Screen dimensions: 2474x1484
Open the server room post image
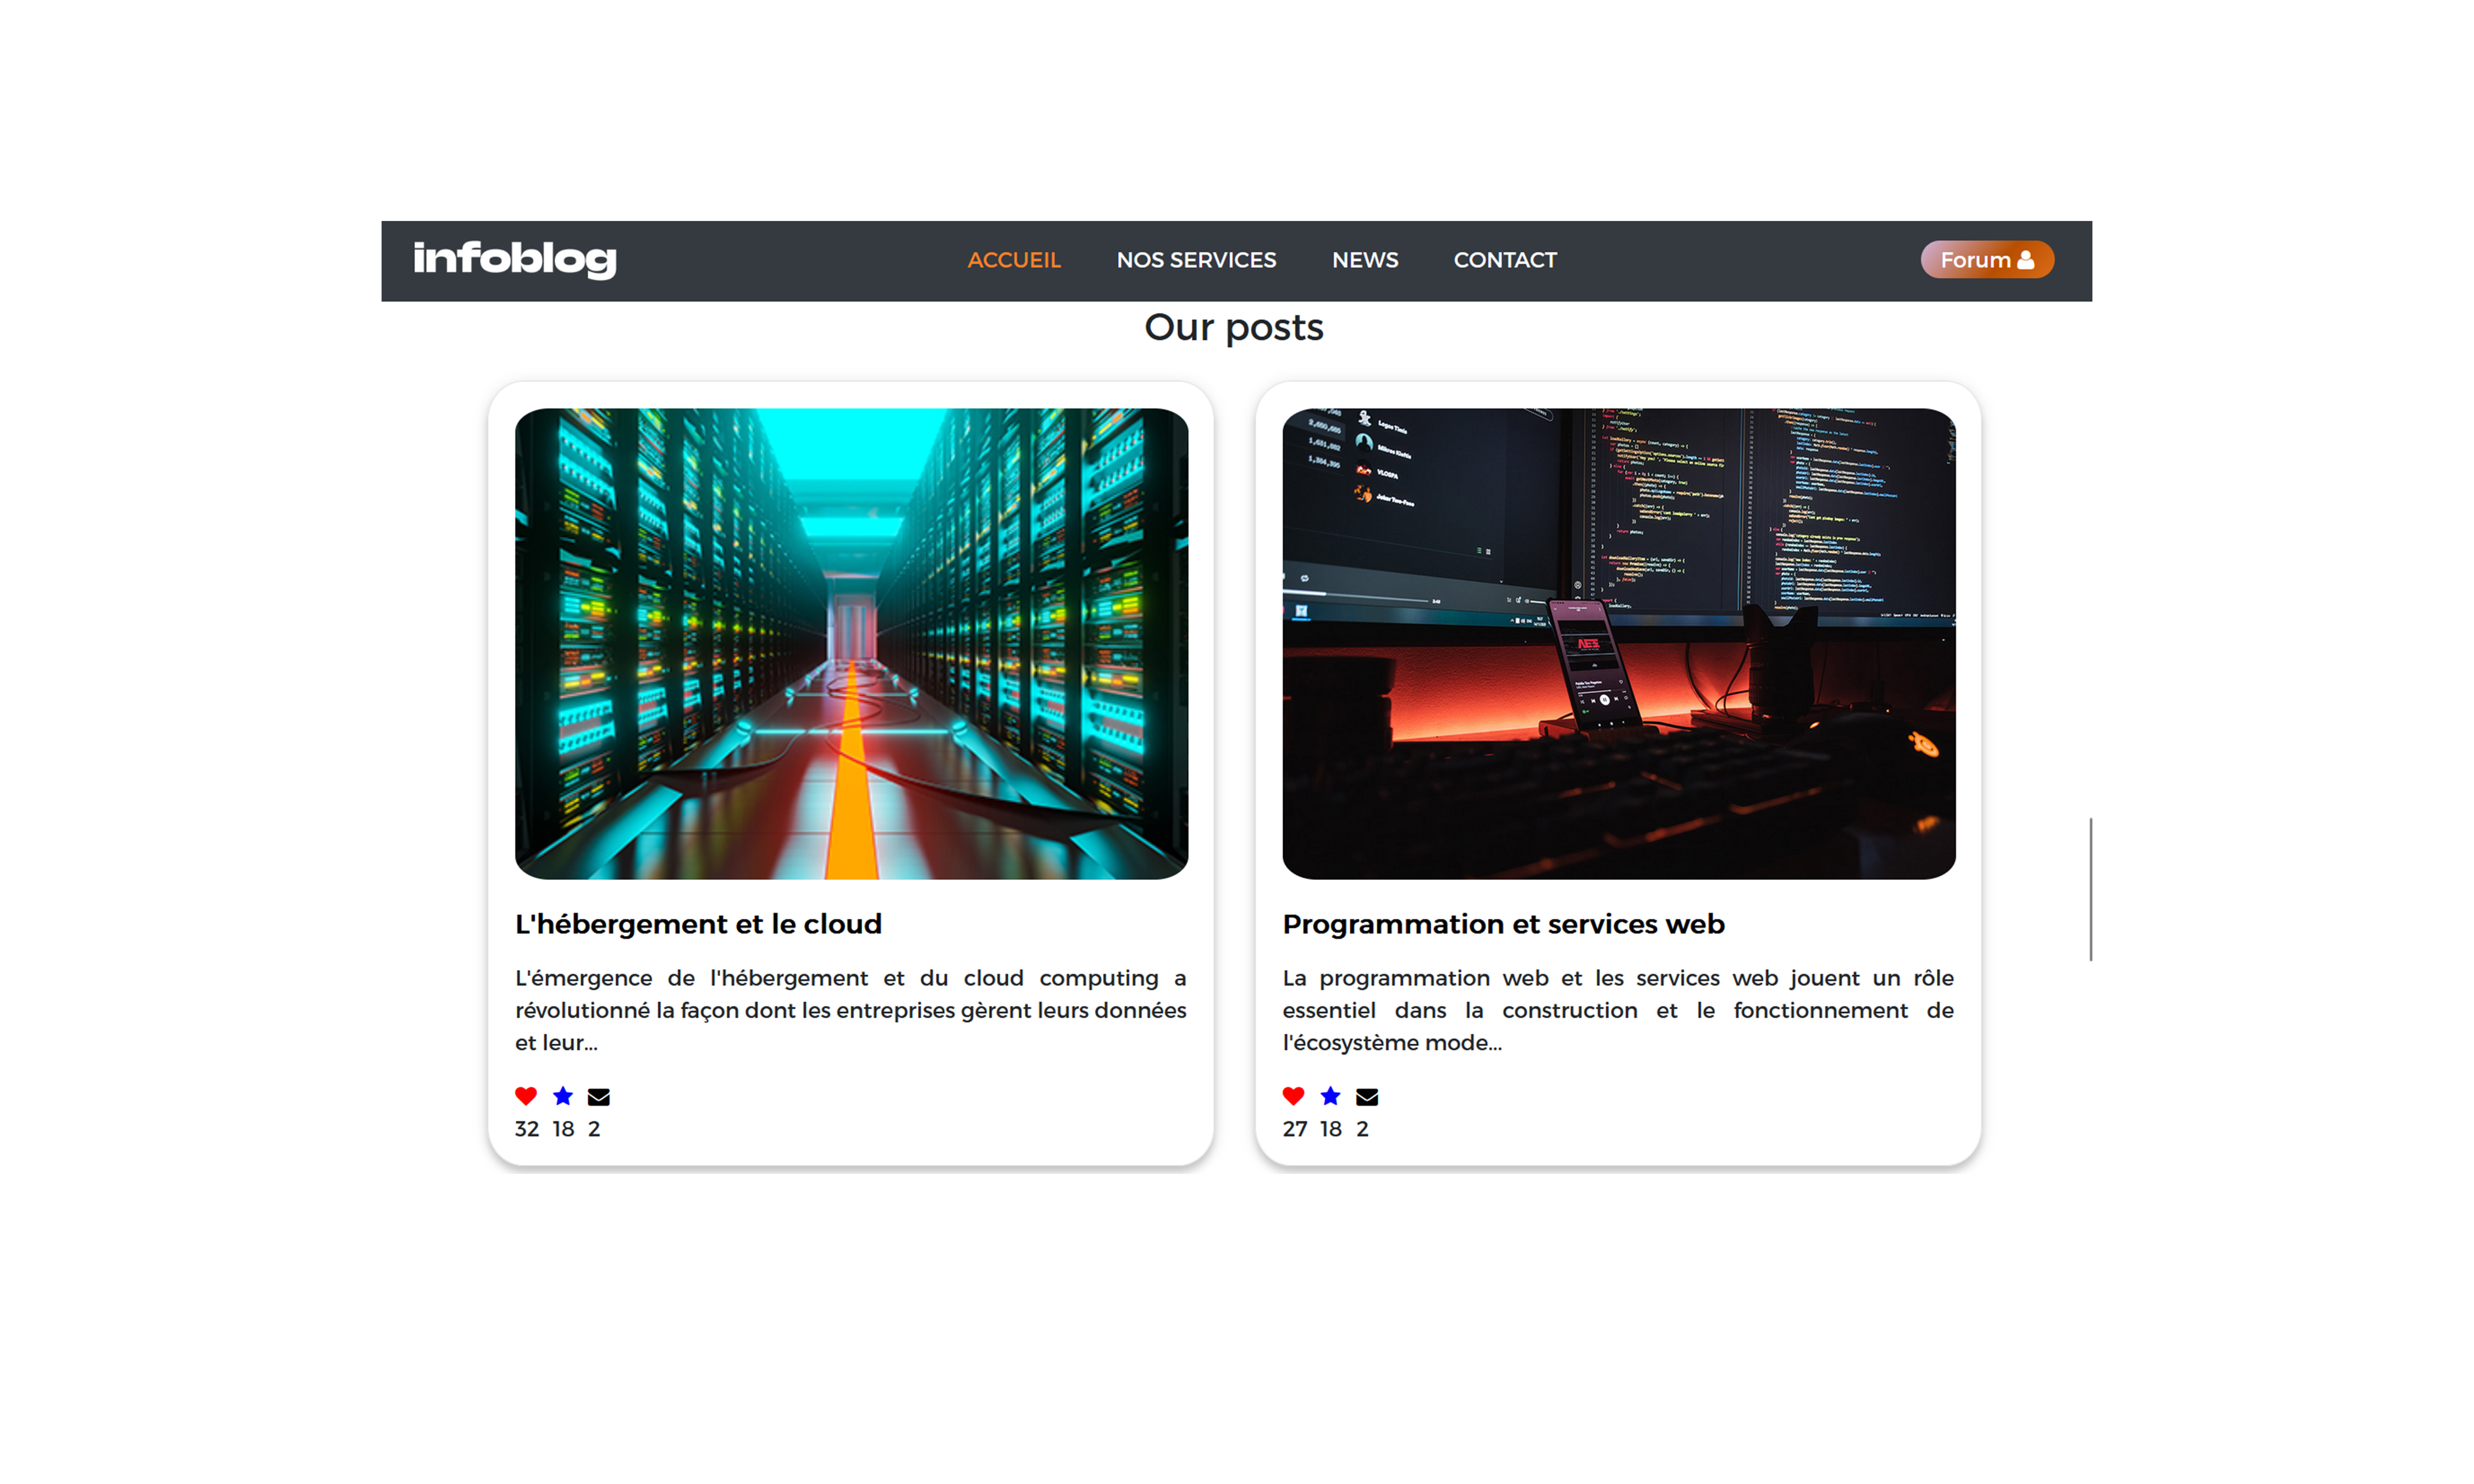coord(851,643)
